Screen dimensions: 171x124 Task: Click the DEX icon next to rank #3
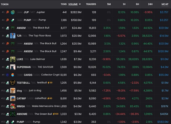tap(7, 28)
